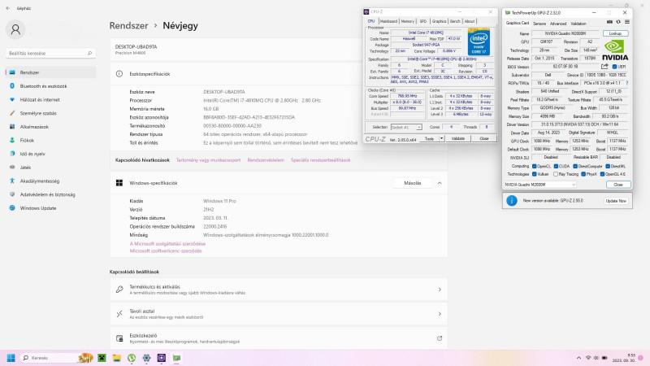
Task: Open the NVIDIA Quadro M2000M GPU dropdown
Action: tap(540, 185)
